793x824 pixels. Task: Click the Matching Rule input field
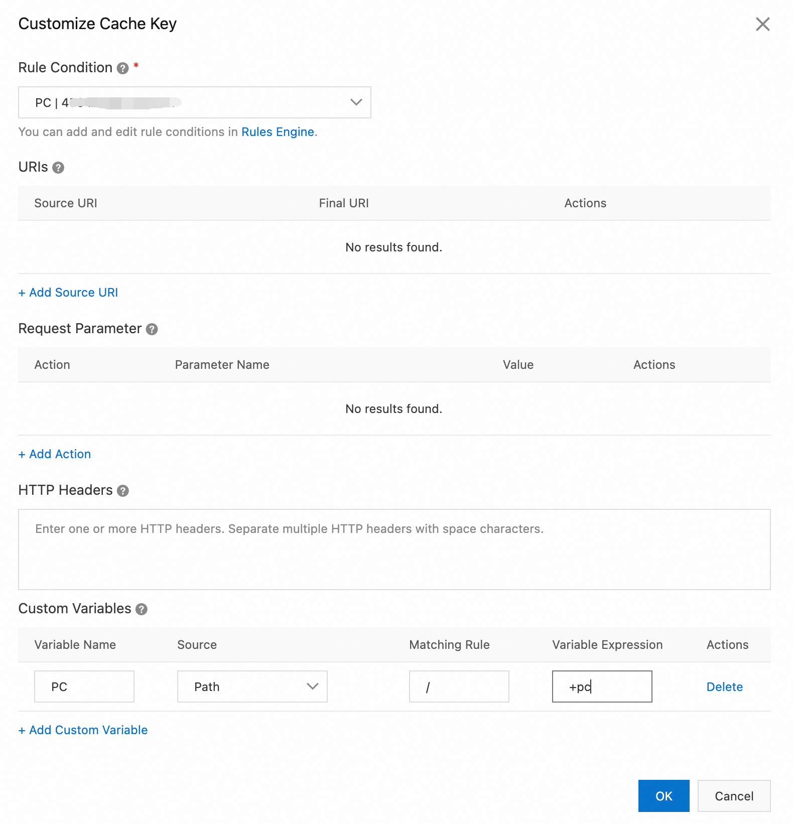point(459,686)
